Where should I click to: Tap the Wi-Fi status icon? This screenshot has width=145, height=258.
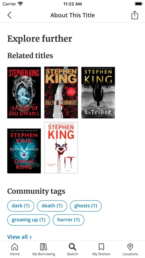[x=20, y=4]
